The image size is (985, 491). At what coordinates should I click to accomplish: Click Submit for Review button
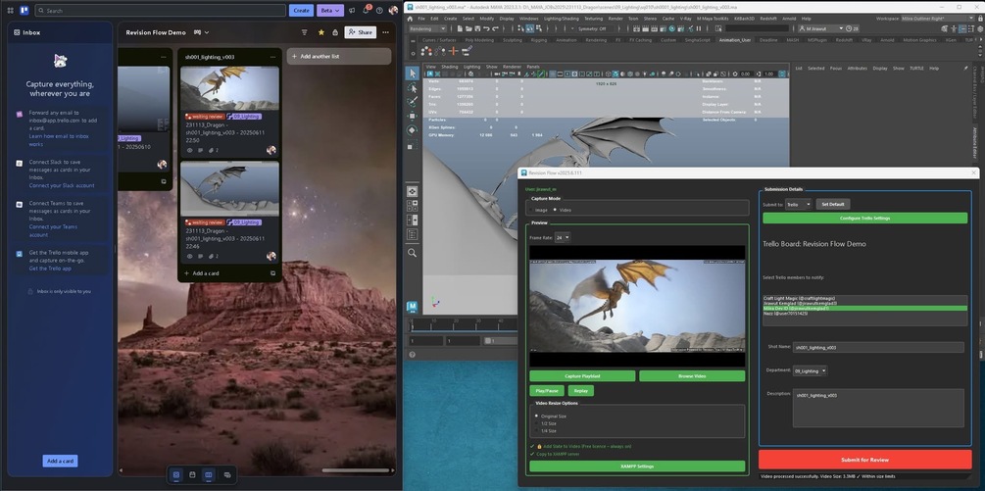click(x=865, y=460)
